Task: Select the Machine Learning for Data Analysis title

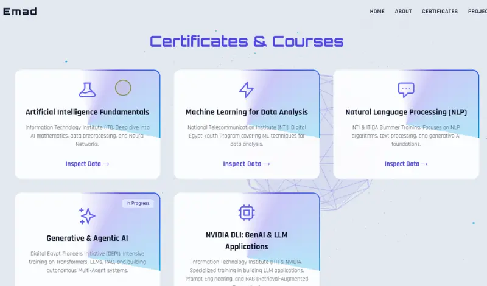Action: 247,112
